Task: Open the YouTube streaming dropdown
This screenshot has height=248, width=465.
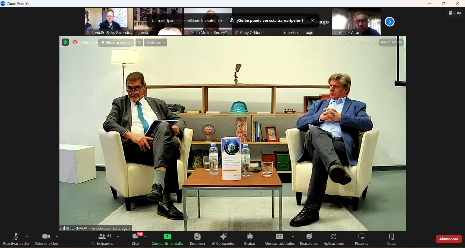Action: [x=156, y=42]
